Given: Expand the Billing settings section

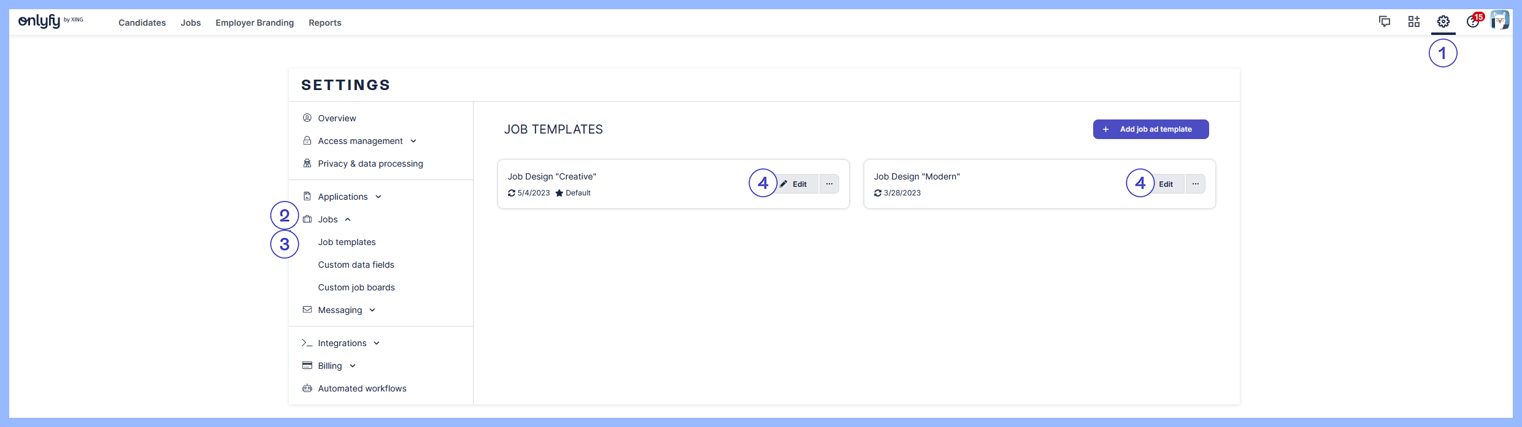Looking at the screenshot, I should pyautogui.click(x=330, y=366).
